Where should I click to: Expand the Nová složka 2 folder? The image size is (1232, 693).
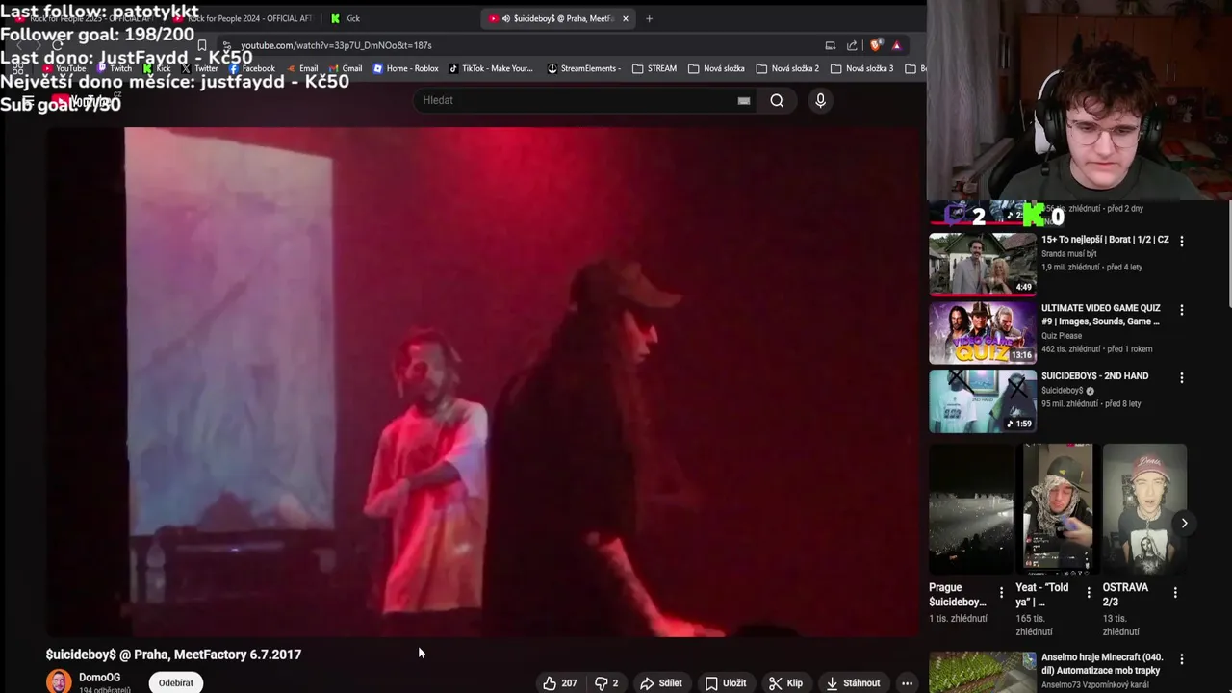787,68
